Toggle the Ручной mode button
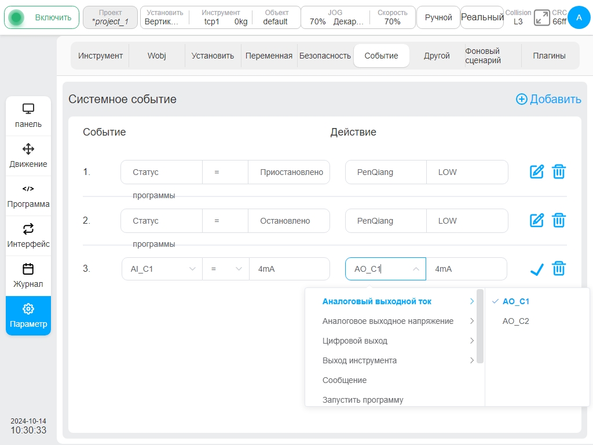This screenshot has height=445, width=593. tap(438, 17)
